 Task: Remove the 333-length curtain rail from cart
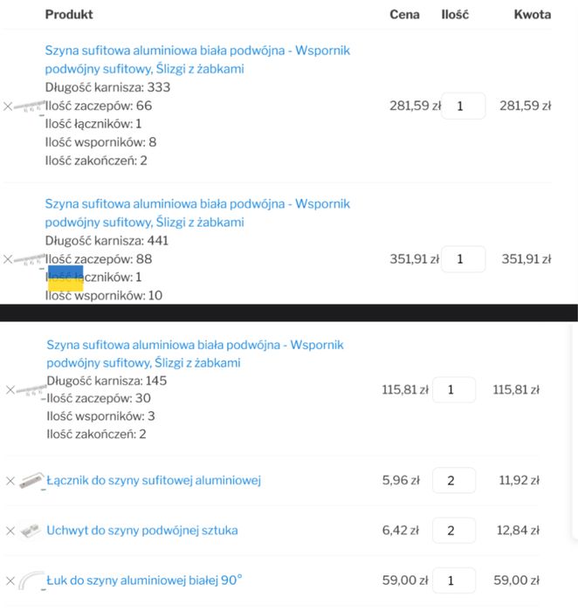click(8, 106)
